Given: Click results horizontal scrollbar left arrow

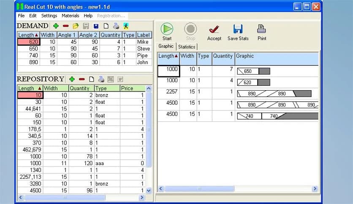Looking at the screenshot, I should point(161,188).
